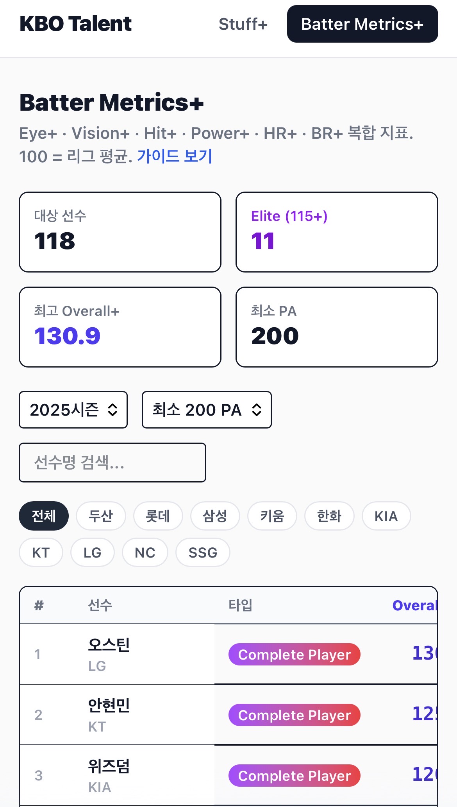
Task: Show only SSG team players
Action: click(203, 552)
